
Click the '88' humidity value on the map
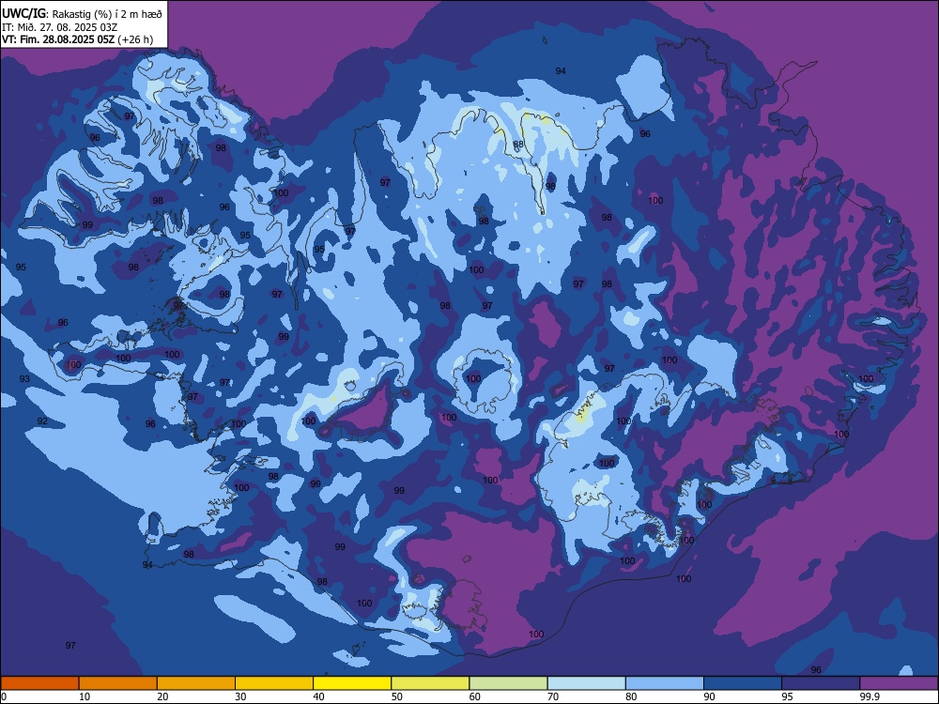[x=518, y=145]
